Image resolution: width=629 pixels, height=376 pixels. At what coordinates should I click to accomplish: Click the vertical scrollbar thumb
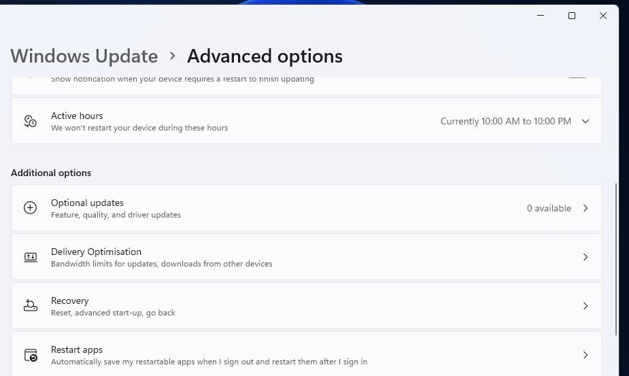point(616,260)
